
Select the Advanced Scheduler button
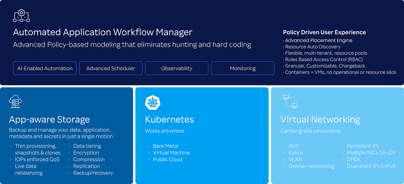[111, 68]
